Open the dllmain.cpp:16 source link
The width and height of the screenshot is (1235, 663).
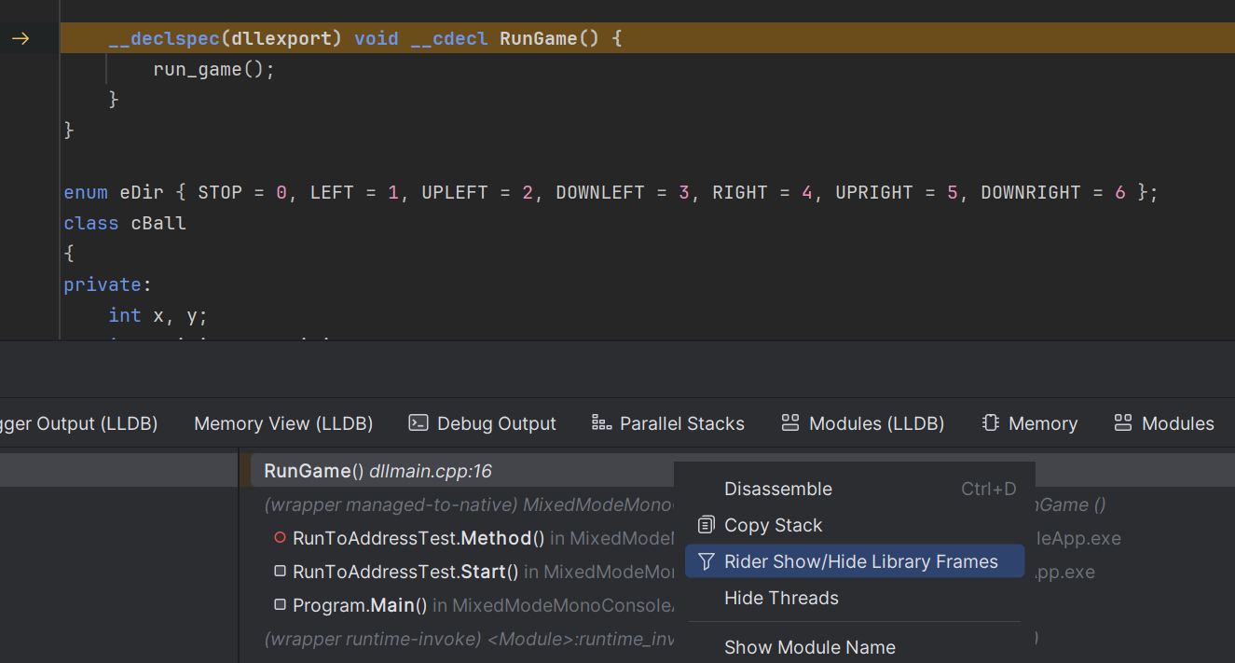[x=430, y=470]
